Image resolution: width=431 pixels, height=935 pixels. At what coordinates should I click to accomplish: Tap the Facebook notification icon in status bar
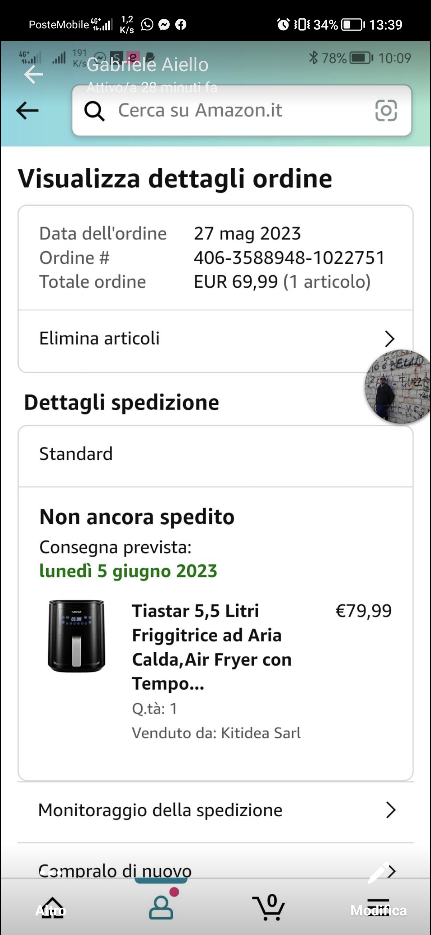(181, 25)
